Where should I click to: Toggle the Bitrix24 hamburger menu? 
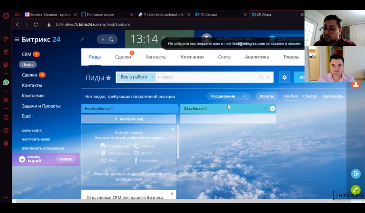pyautogui.click(x=17, y=39)
